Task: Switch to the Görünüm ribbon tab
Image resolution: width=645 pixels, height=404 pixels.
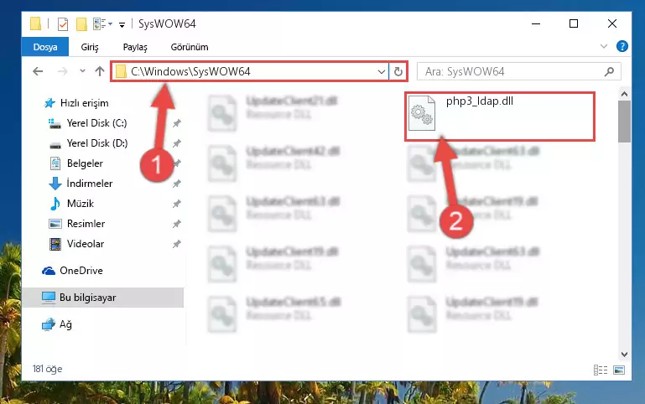Action: tap(190, 47)
